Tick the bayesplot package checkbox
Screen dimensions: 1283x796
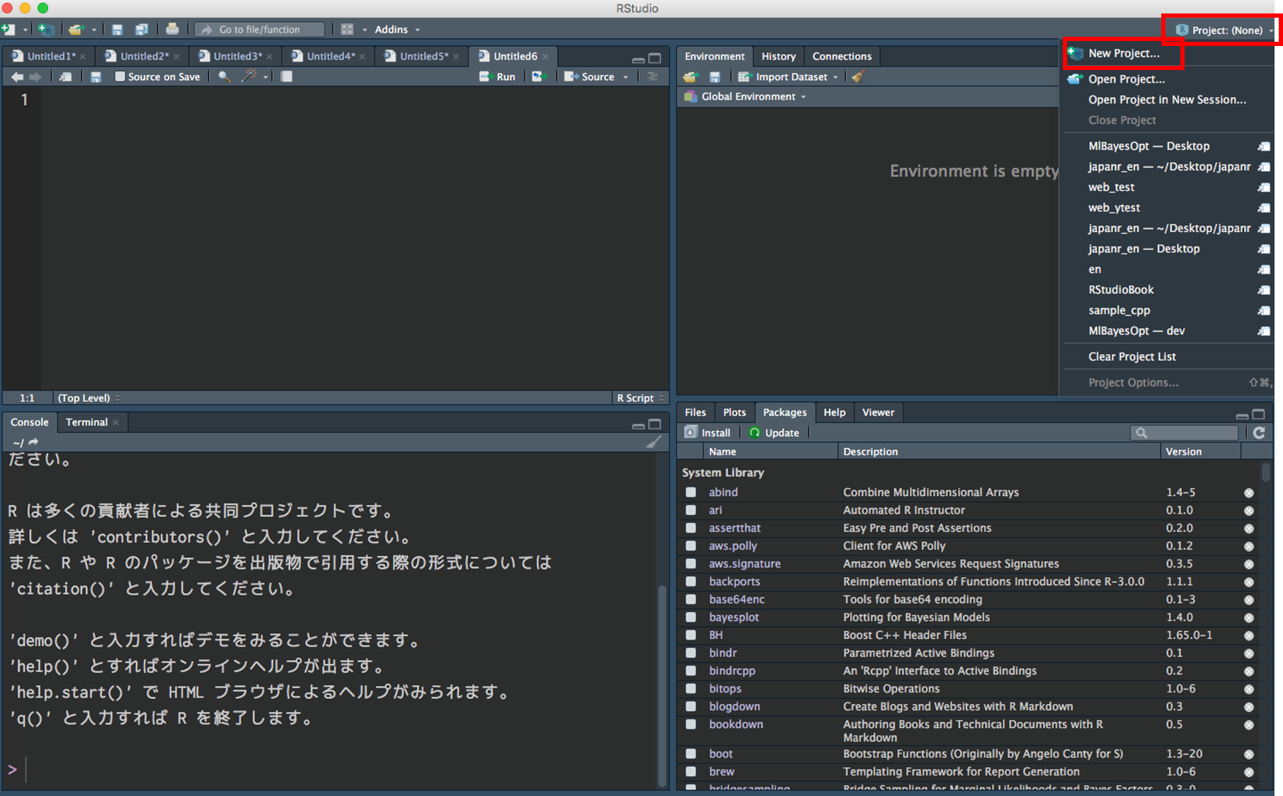click(x=690, y=618)
